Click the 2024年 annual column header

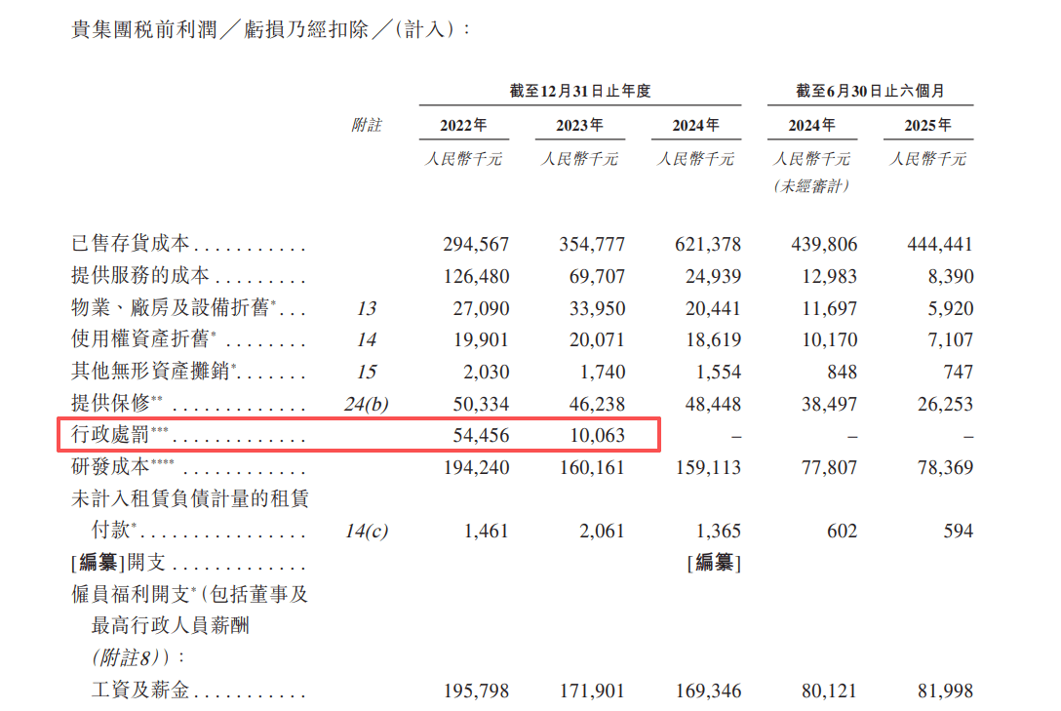(x=695, y=125)
